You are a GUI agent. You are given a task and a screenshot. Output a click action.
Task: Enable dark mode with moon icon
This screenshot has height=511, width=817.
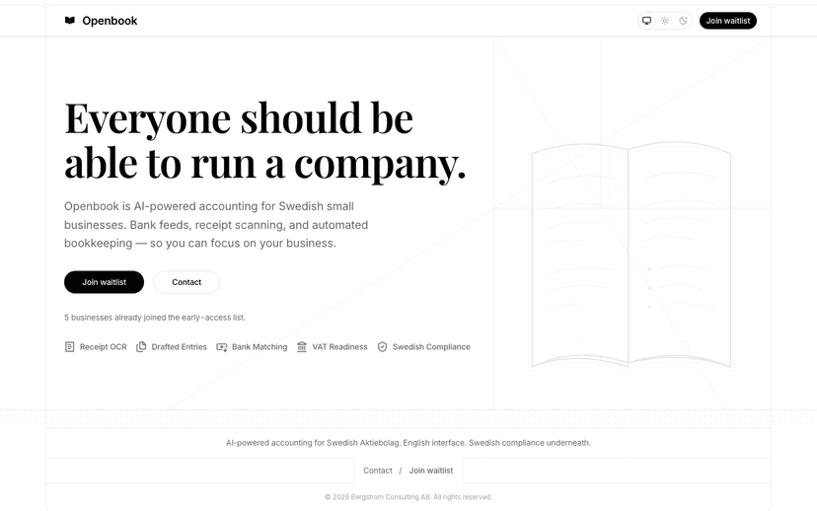(683, 21)
